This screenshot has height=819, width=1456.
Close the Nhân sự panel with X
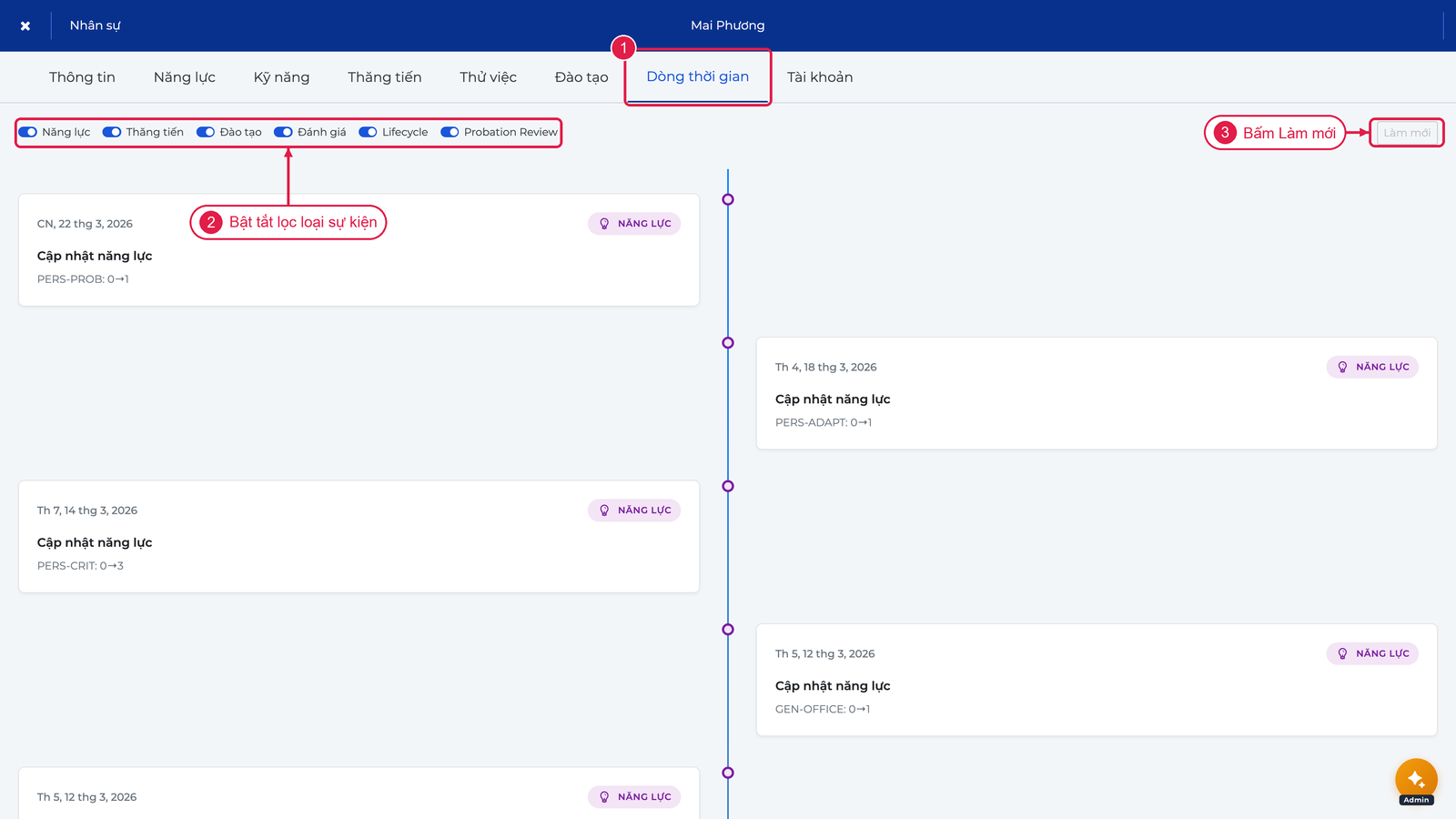[x=25, y=25]
